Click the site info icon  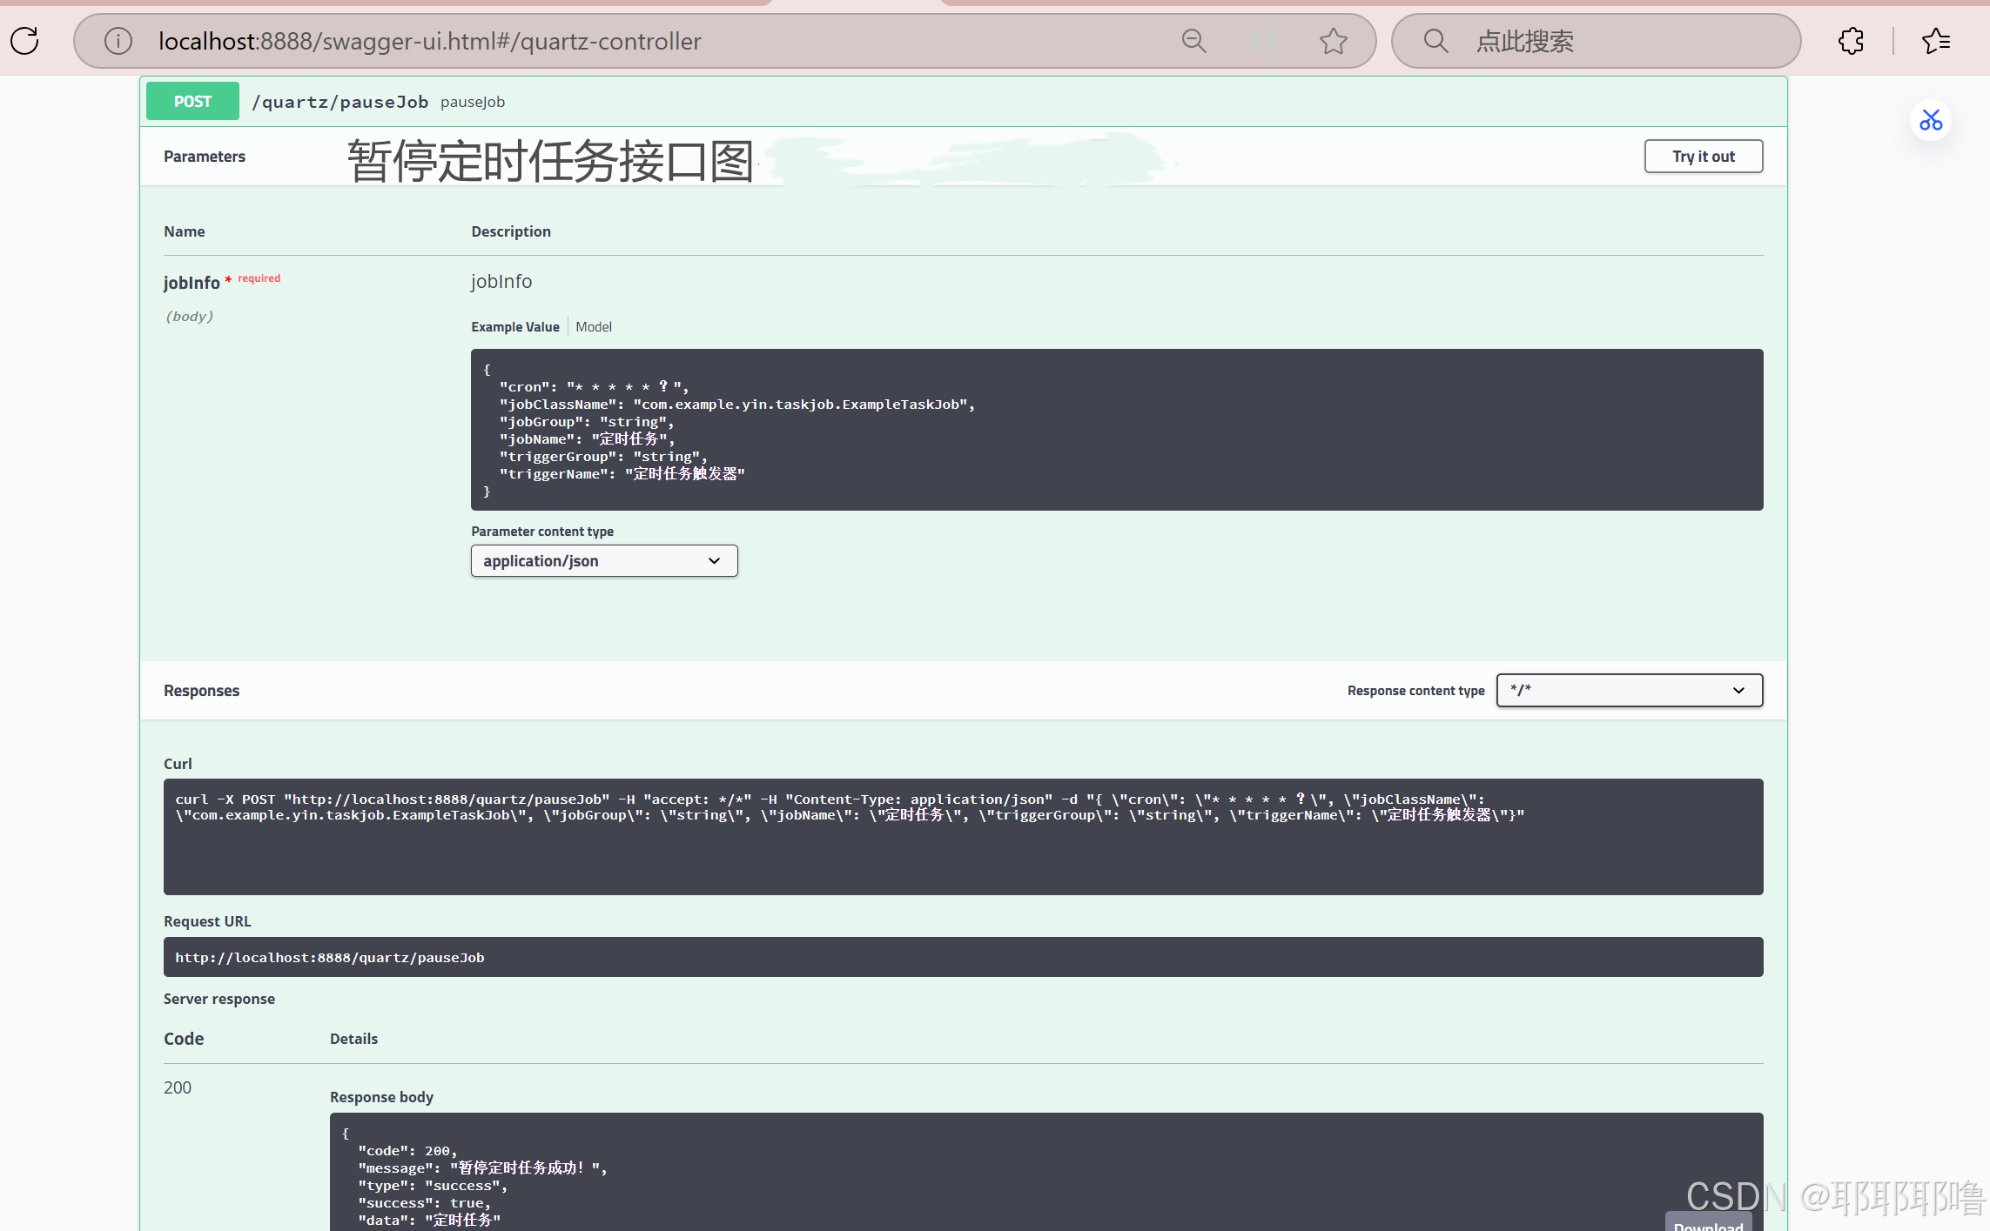coord(118,41)
